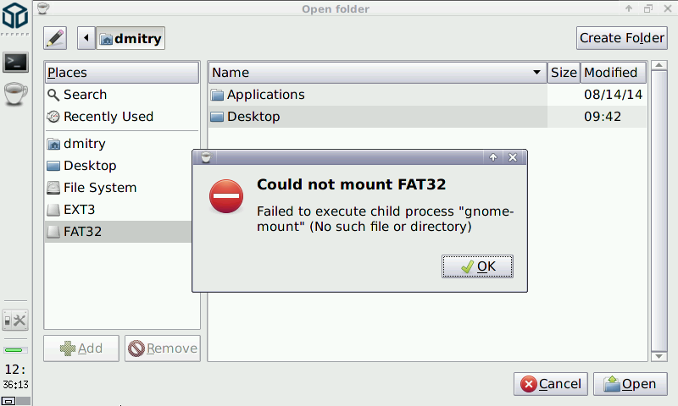
Task: Sort files by Size column header
Action: 564,73
